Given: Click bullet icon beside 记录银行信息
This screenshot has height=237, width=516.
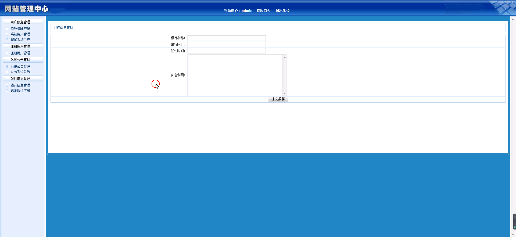Looking at the screenshot, I should click(7, 91).
